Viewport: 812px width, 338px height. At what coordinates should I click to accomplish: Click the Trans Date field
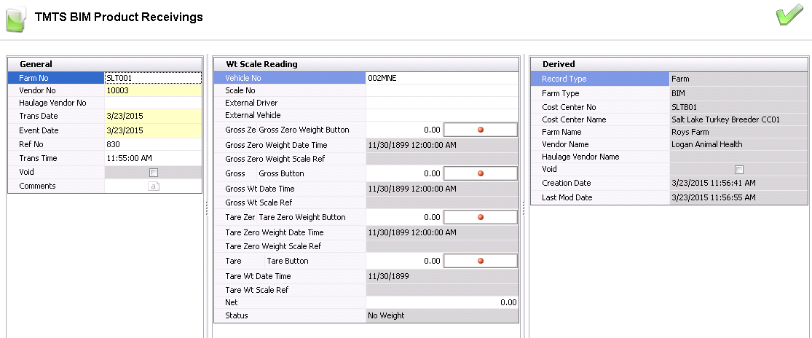[153, 117]
